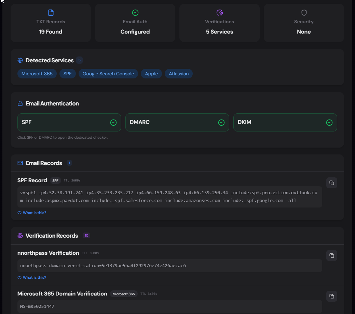Select the DKIM authentication card
Screen dimensions: 355x314
[x=285, y=123]
